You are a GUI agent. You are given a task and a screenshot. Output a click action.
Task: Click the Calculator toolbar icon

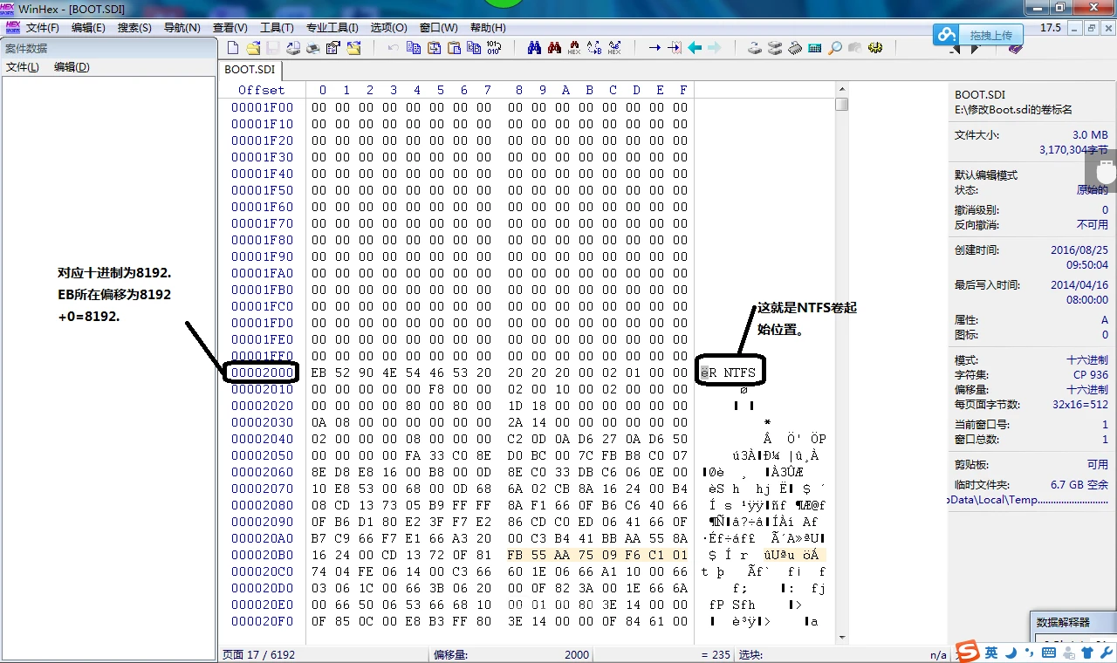[x=815, y=48]
